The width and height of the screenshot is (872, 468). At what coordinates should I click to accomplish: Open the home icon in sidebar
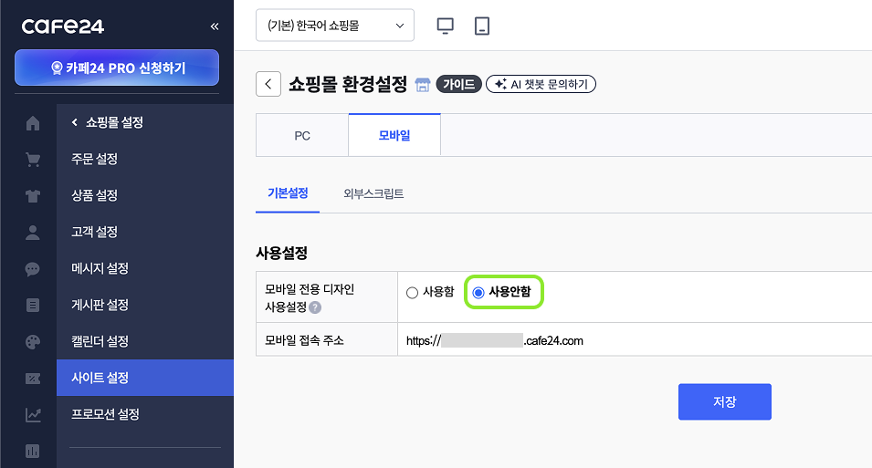pos(33,123)
